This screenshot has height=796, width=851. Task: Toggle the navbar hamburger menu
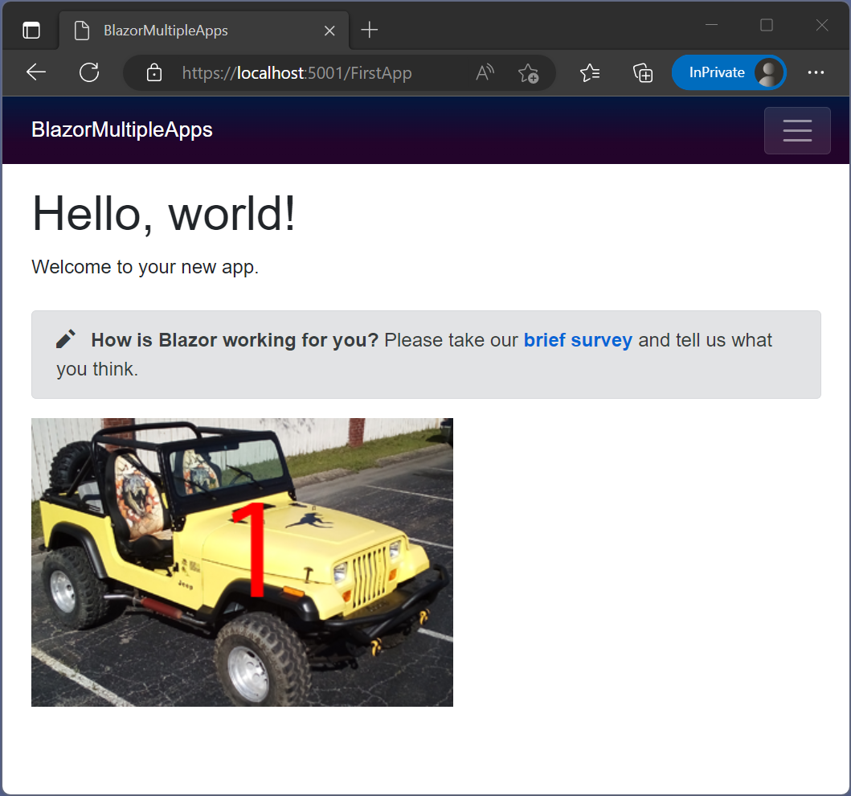pos(797,130)
